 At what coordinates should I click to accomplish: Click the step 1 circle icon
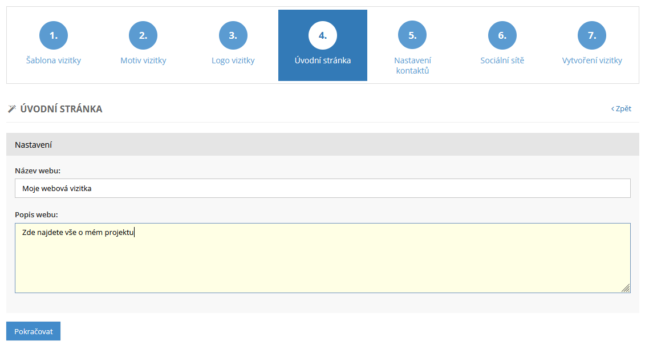pos(54,35)
